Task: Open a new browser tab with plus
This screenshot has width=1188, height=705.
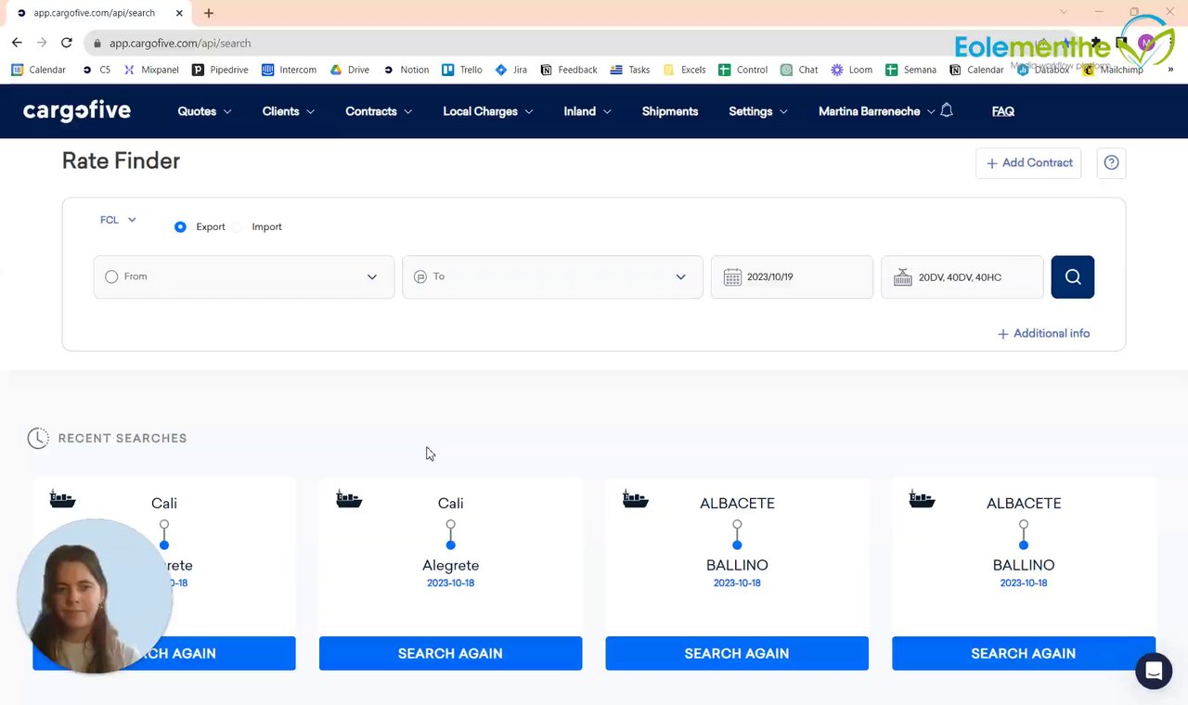Action: point(209,13)
